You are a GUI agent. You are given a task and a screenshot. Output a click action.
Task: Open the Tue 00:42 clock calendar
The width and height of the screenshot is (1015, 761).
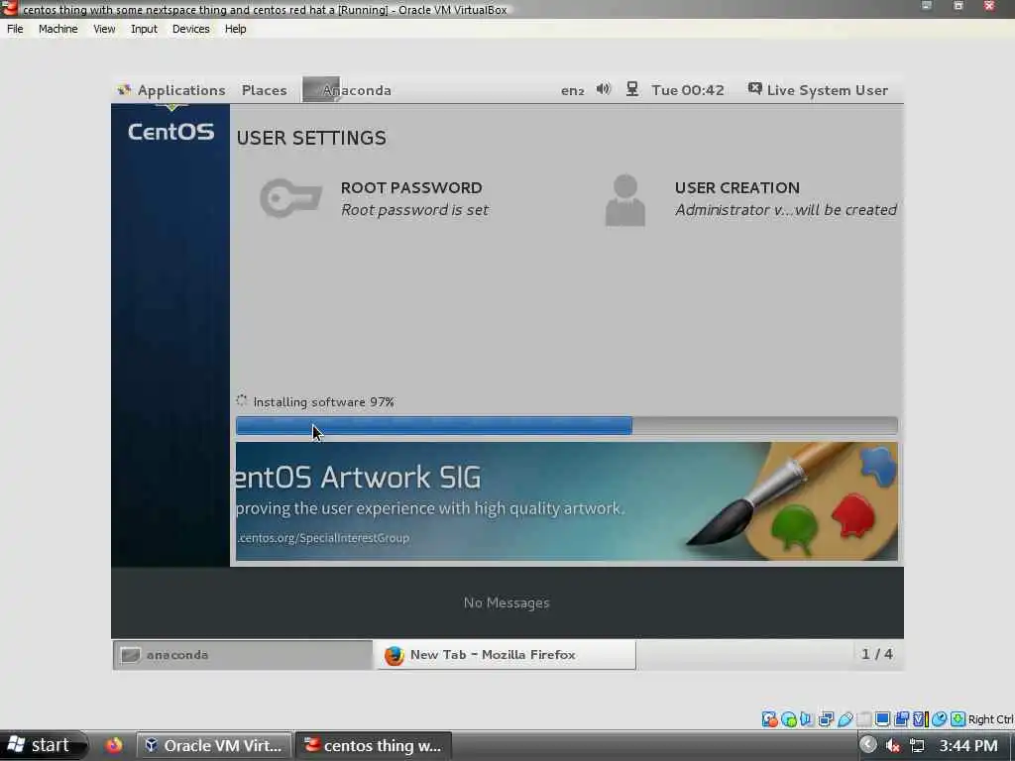pyautogui.click(x=688, y=90)
